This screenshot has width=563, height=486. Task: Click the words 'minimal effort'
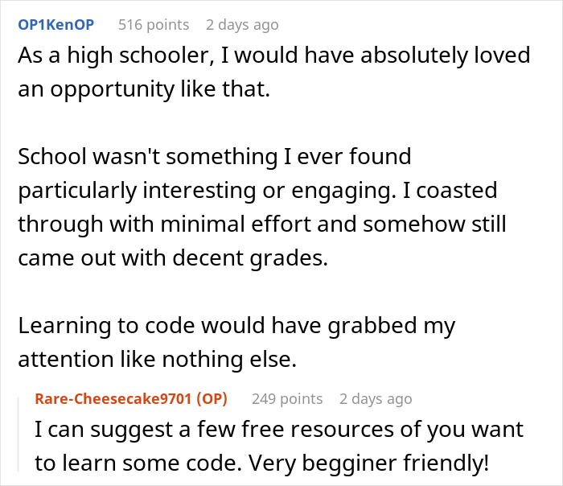[x=179, y=224]
